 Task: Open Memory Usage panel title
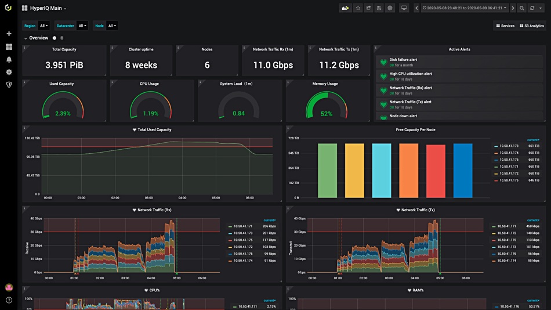click(325, 84)
